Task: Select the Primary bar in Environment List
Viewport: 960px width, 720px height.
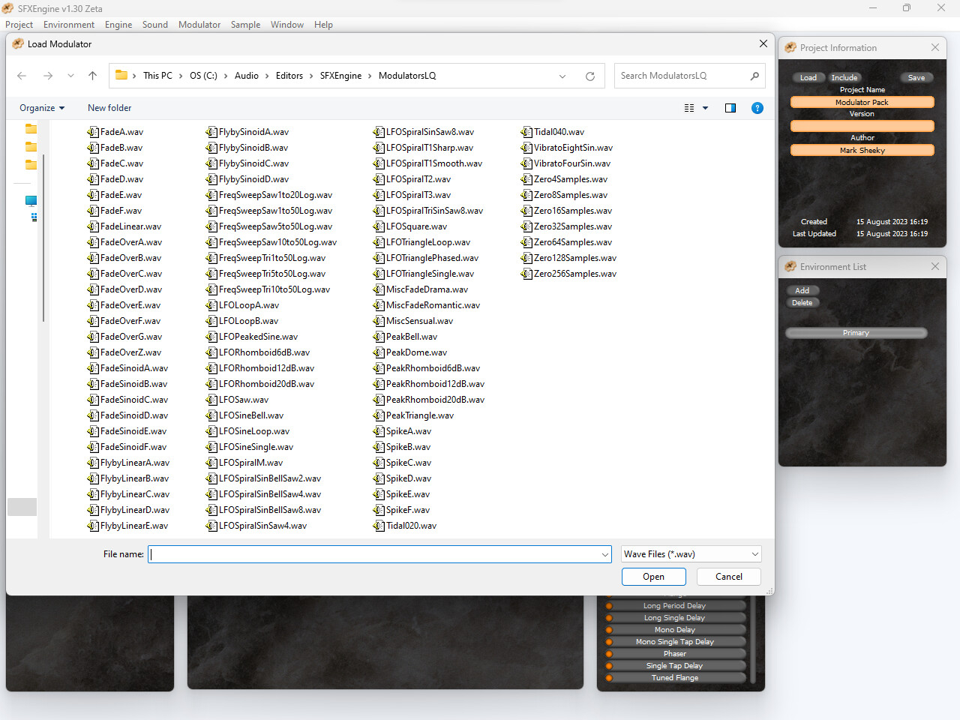Action: click(x=856, y=332)
